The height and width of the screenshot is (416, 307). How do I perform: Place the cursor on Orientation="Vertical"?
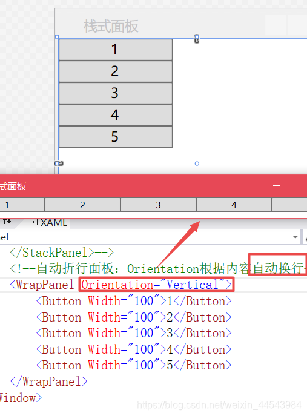click(156, 285)
